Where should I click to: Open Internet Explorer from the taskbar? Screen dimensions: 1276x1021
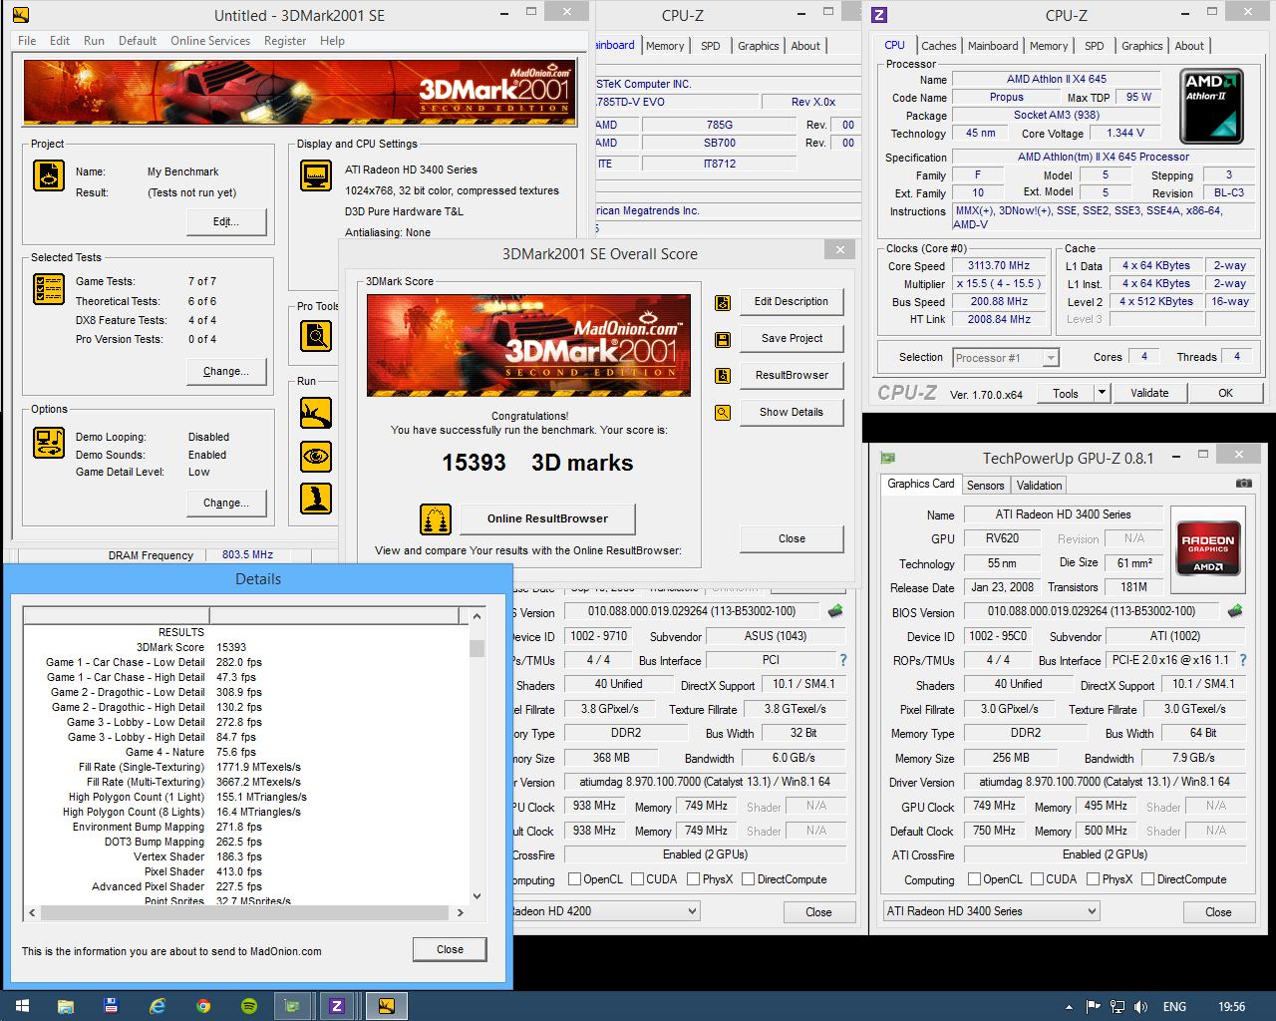pos(158,1006)
